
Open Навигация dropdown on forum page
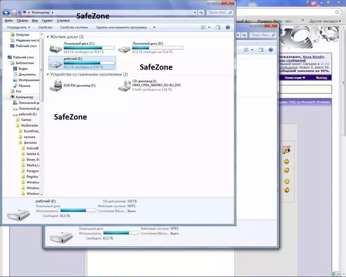pos(295,78)
